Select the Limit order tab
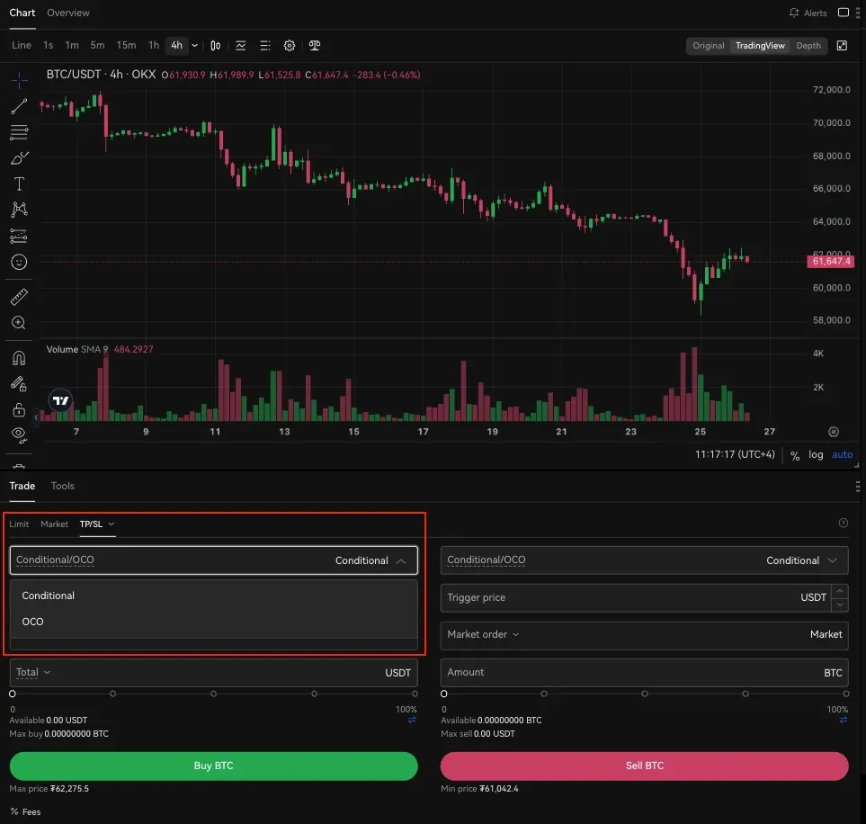This screenshot has height=824, width=866. click(x=19, y=524)
